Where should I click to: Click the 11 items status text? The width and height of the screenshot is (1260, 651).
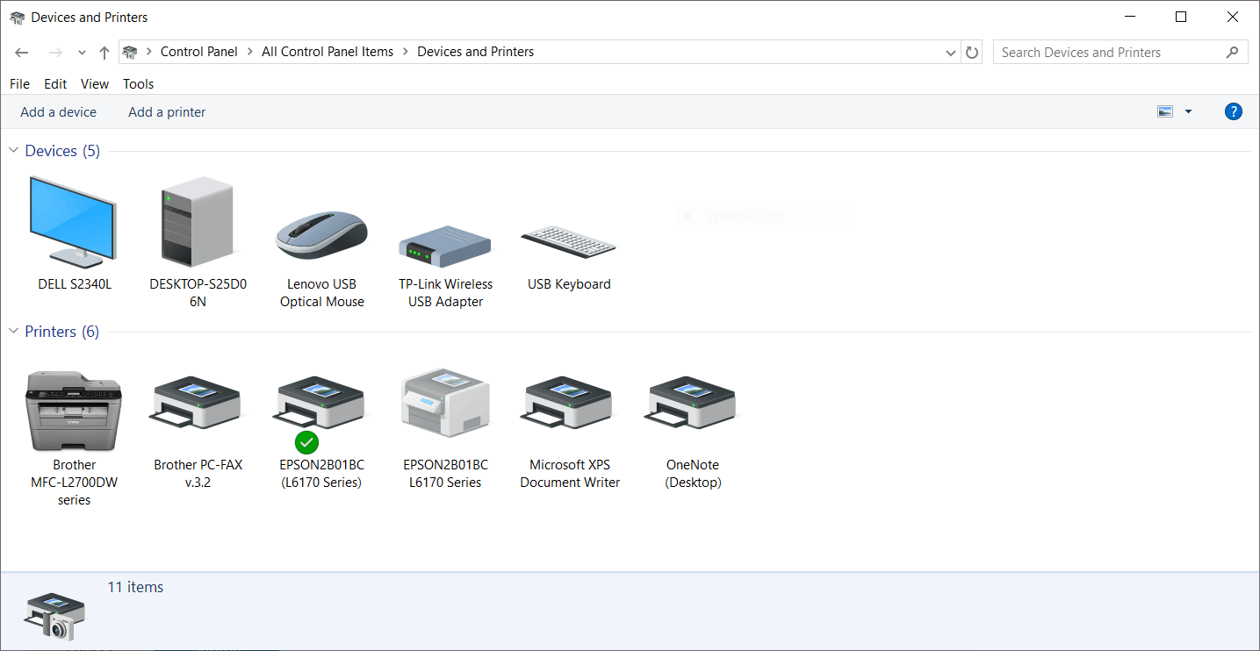[x=135, y=588]
